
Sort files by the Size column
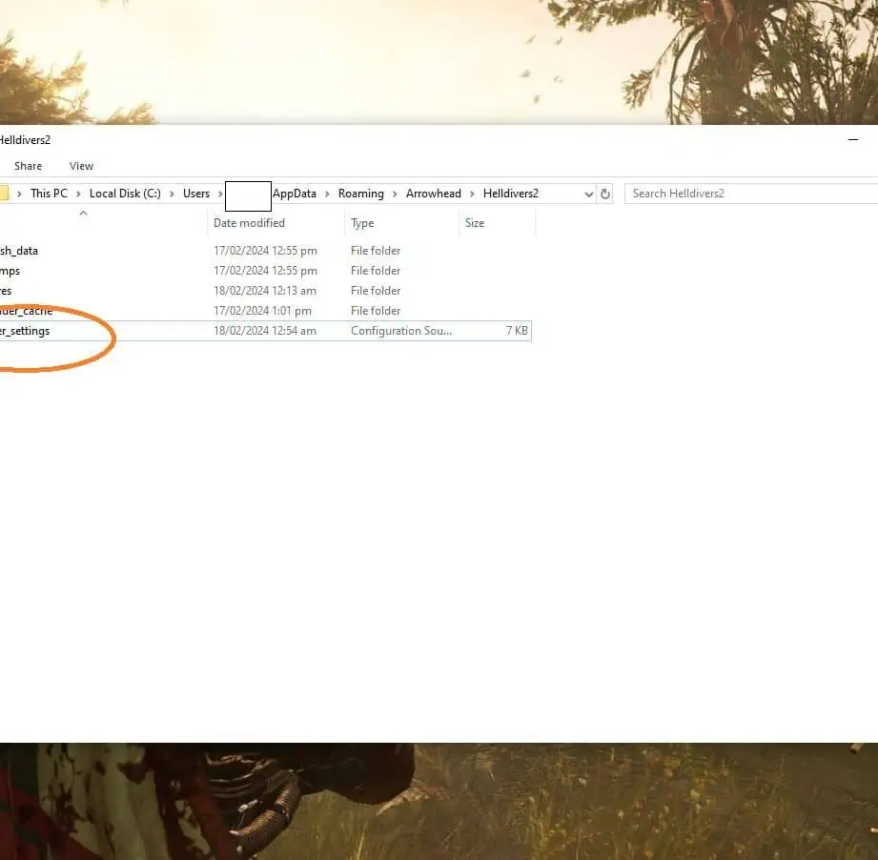point(475,223)
